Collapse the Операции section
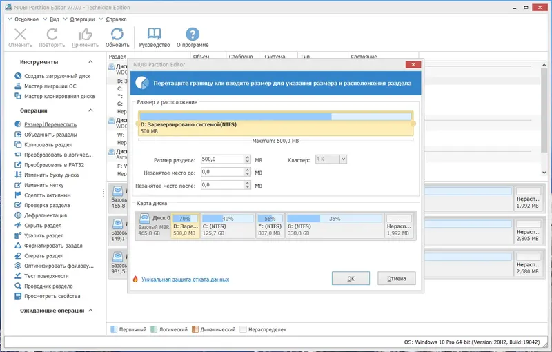Screen dimensions: 552x352 90,110
